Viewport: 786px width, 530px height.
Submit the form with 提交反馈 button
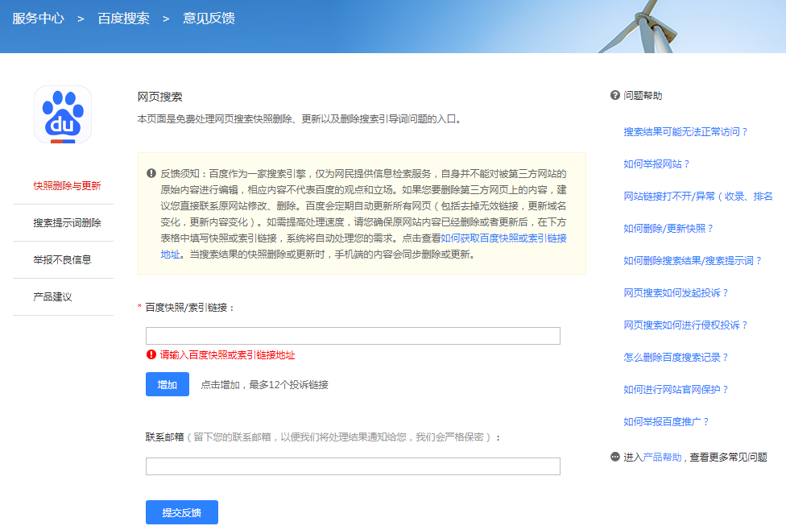coord(182,512)
